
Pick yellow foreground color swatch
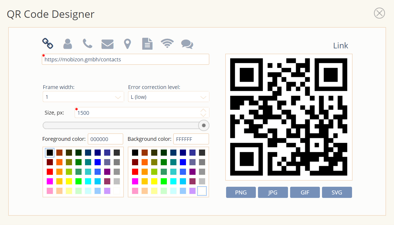69,181
